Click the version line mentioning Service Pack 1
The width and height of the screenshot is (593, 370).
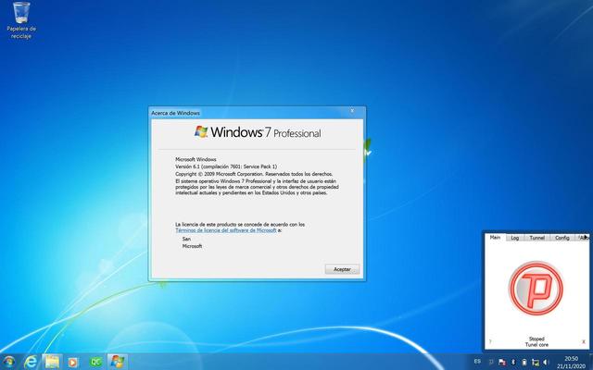point(226,166)
